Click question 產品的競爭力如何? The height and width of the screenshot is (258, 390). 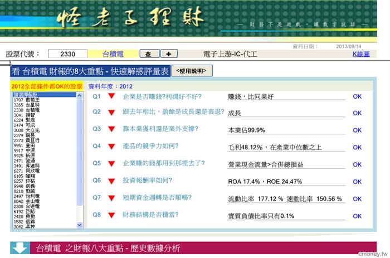tap(150, 146)
